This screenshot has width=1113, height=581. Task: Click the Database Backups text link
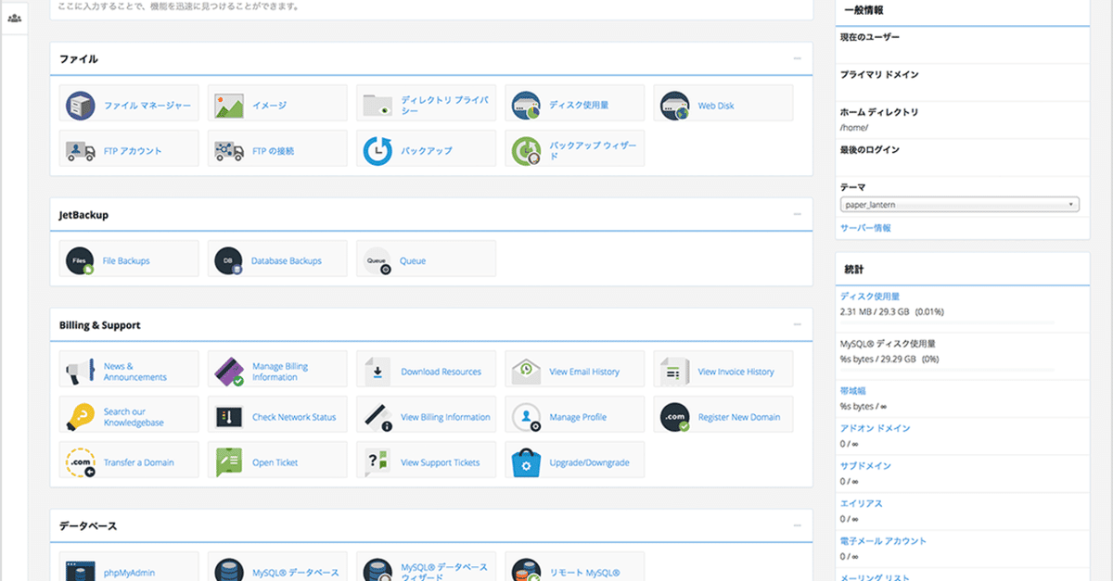pos(287,261)
